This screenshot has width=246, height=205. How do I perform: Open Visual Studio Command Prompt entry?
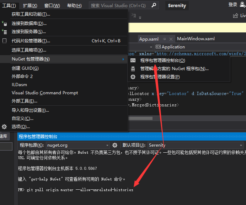point(63,93)
